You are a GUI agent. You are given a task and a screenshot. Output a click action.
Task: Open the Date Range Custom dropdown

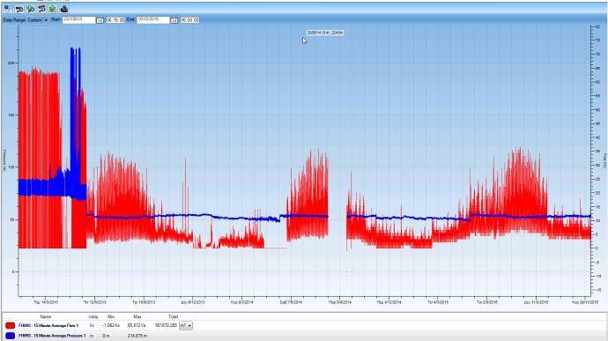coord(37,19)
